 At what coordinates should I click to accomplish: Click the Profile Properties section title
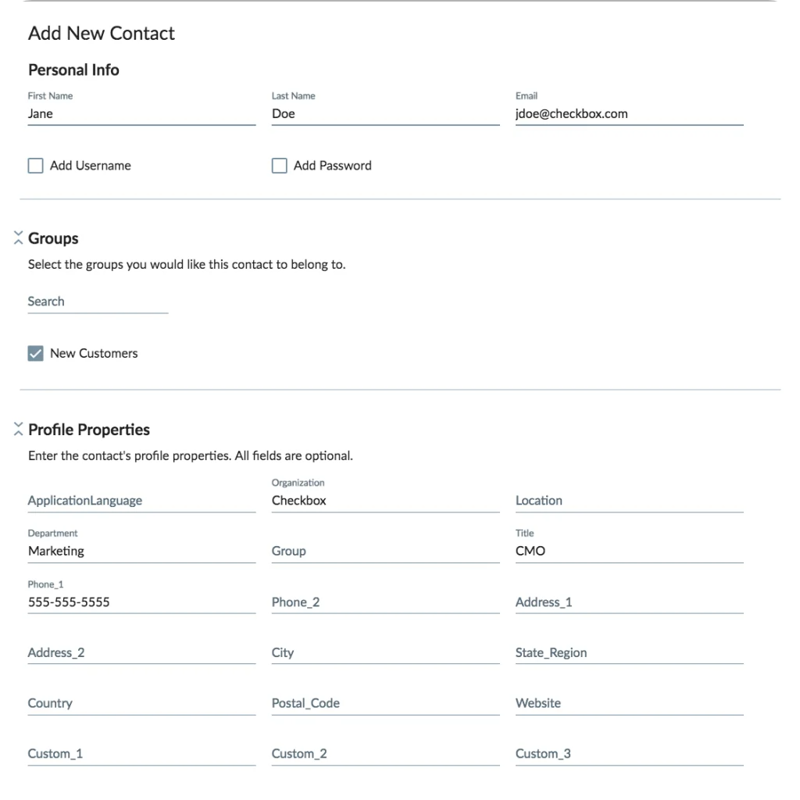89,430
